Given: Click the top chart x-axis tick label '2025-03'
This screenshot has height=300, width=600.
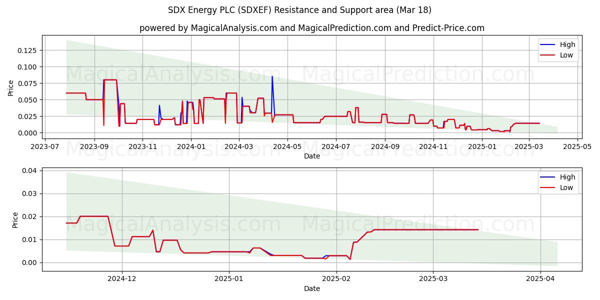Looking at the screenshot, I should point(528,147).
